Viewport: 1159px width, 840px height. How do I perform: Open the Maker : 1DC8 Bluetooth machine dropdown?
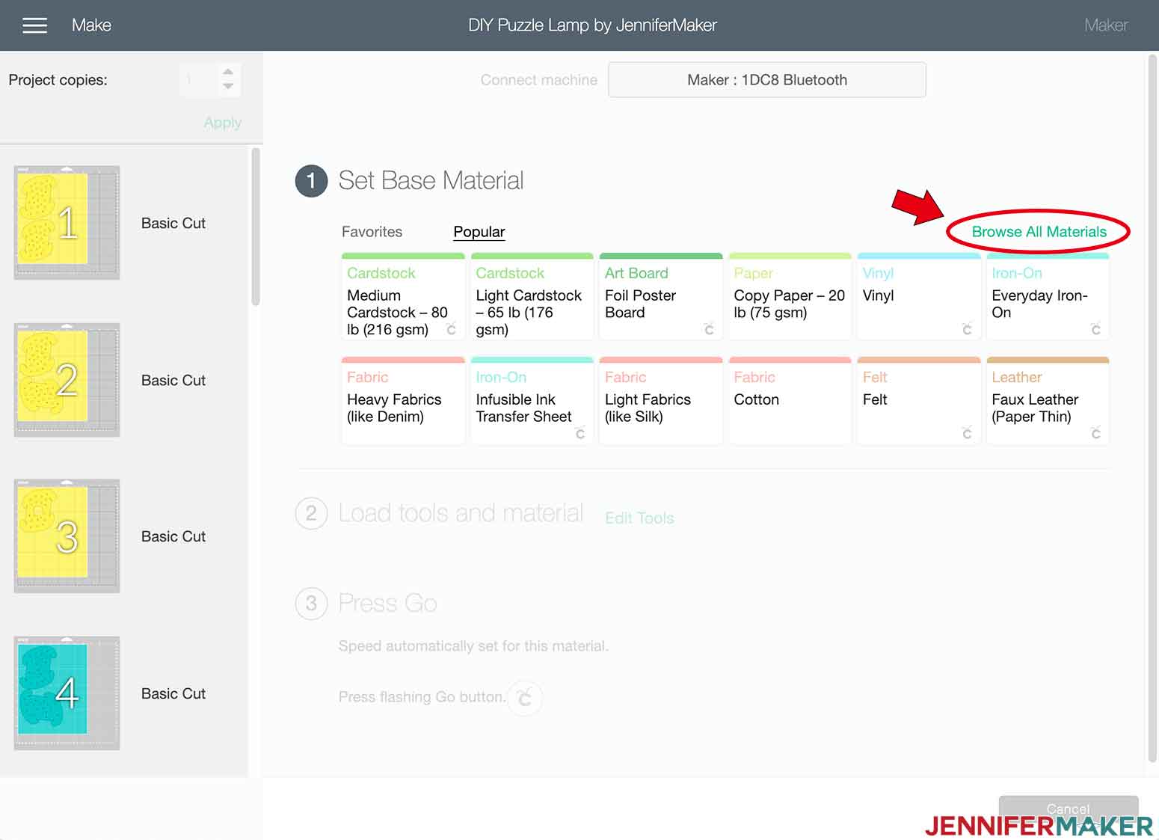pos(767,80)
